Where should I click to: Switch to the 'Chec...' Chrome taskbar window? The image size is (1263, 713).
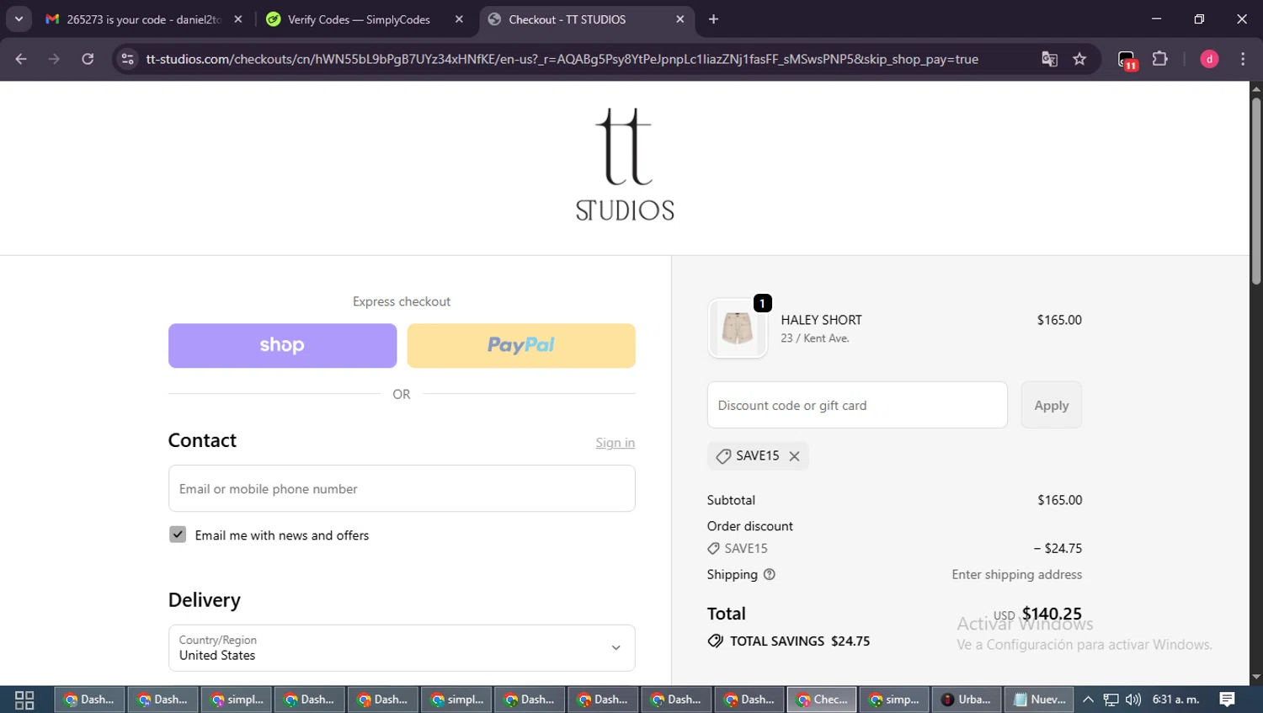point(822,700)
